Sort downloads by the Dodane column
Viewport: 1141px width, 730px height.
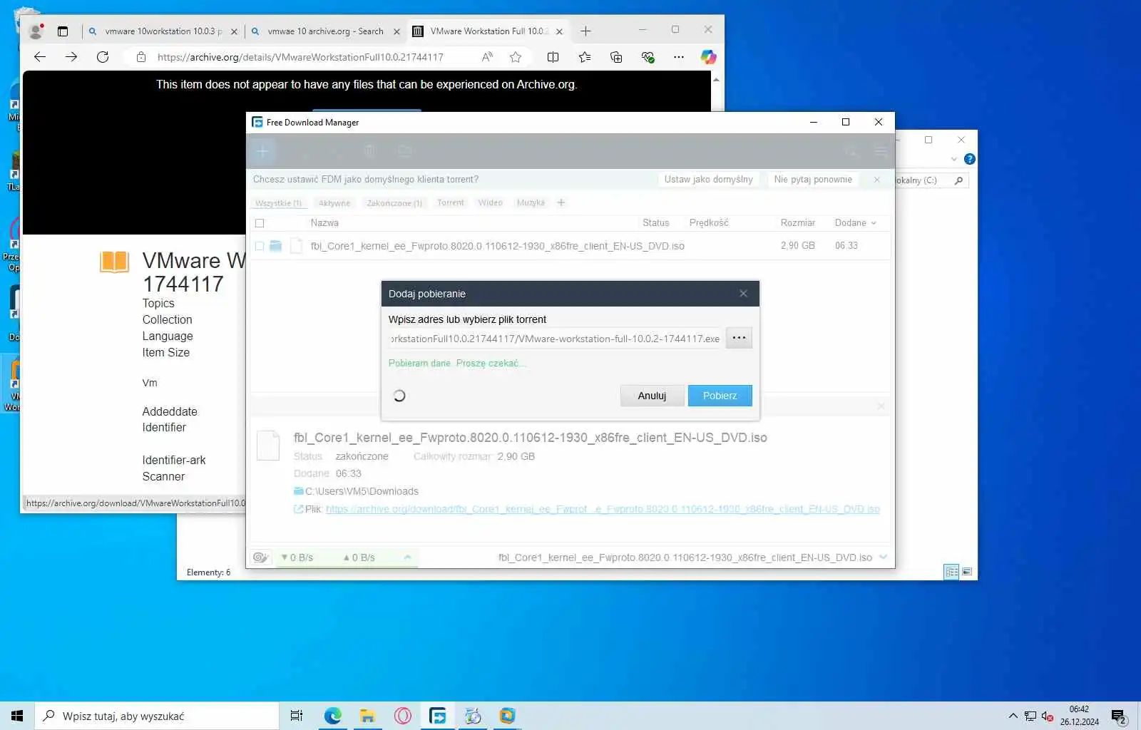855,223
